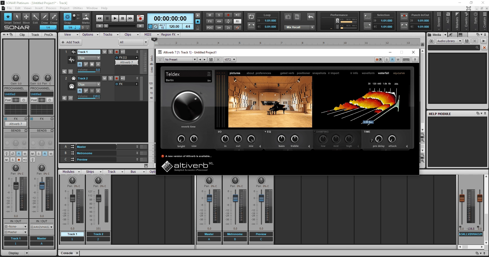Select the Draw tool
The image size is (489, 257).
[x=45, y=17]
